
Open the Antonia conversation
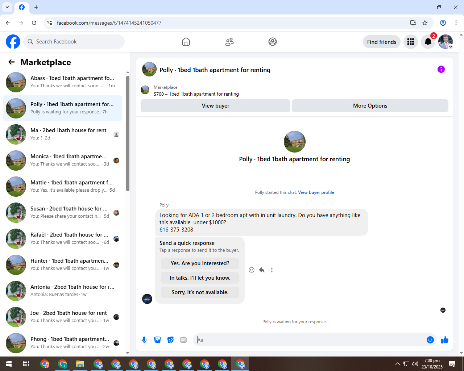click(62, 291)
